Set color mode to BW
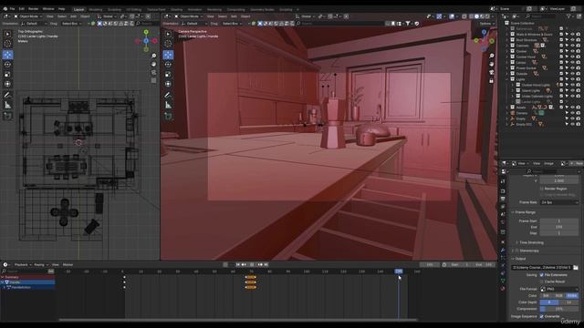This screenshot has width=584, height=328. coord(546,295)
